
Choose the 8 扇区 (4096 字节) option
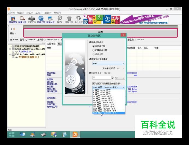(109, 95)
